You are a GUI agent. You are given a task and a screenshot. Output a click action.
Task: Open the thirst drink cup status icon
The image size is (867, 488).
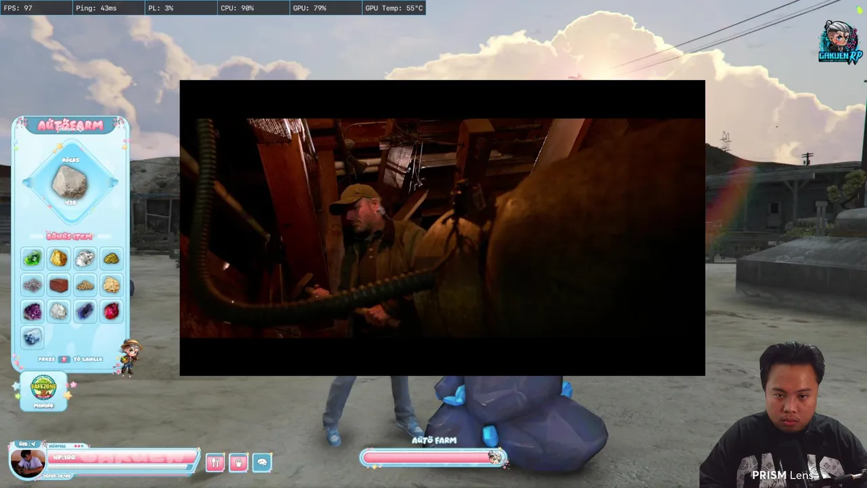(238, 463)
